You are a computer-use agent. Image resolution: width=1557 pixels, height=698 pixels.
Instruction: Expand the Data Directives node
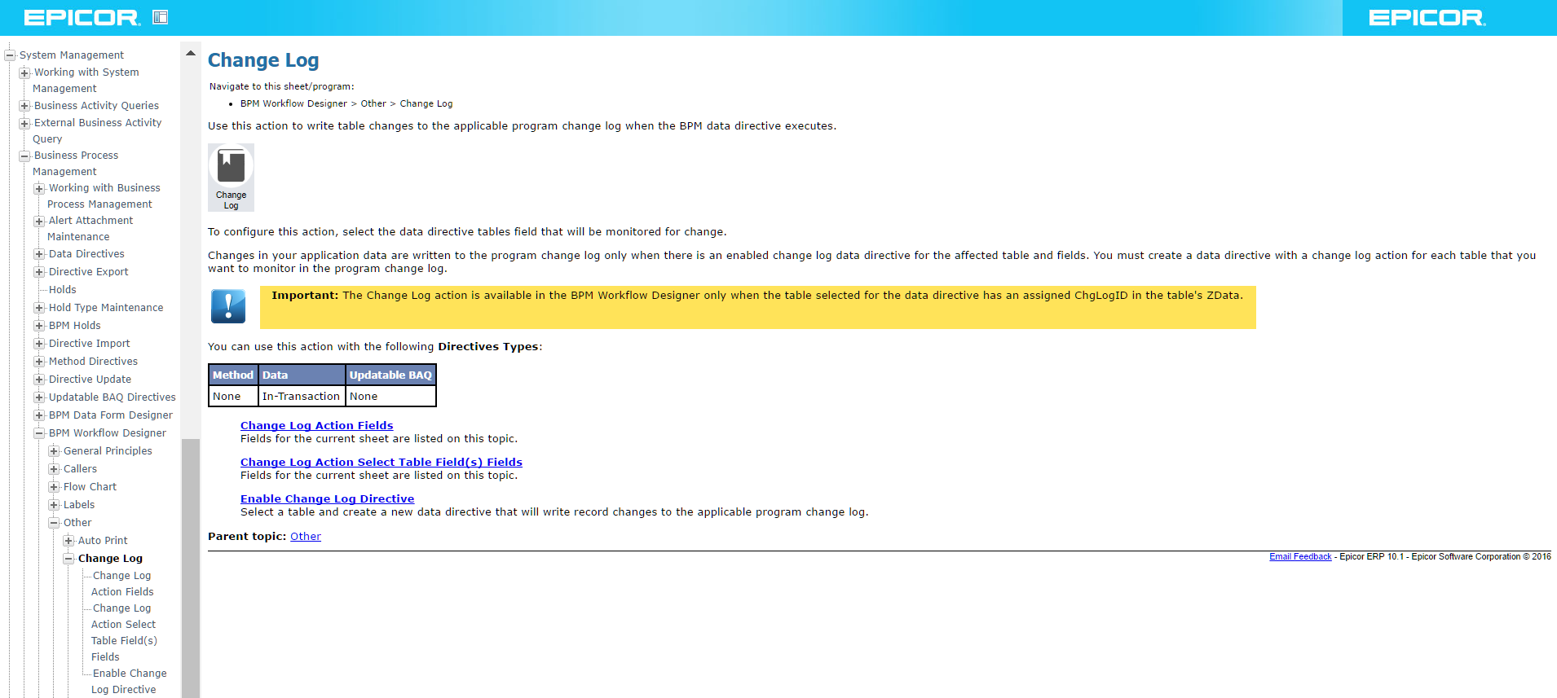tap(40, 254)
